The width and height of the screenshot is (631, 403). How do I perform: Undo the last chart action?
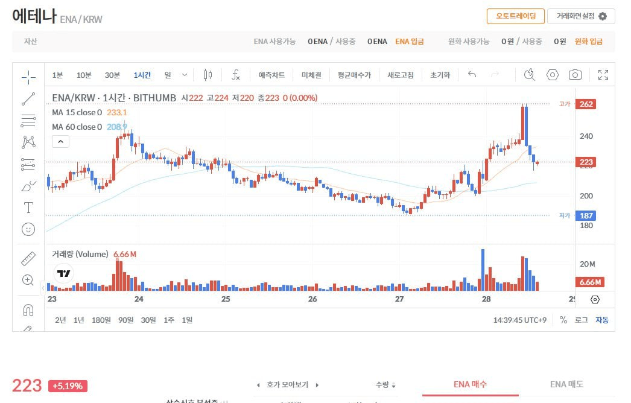click(472, 74)
